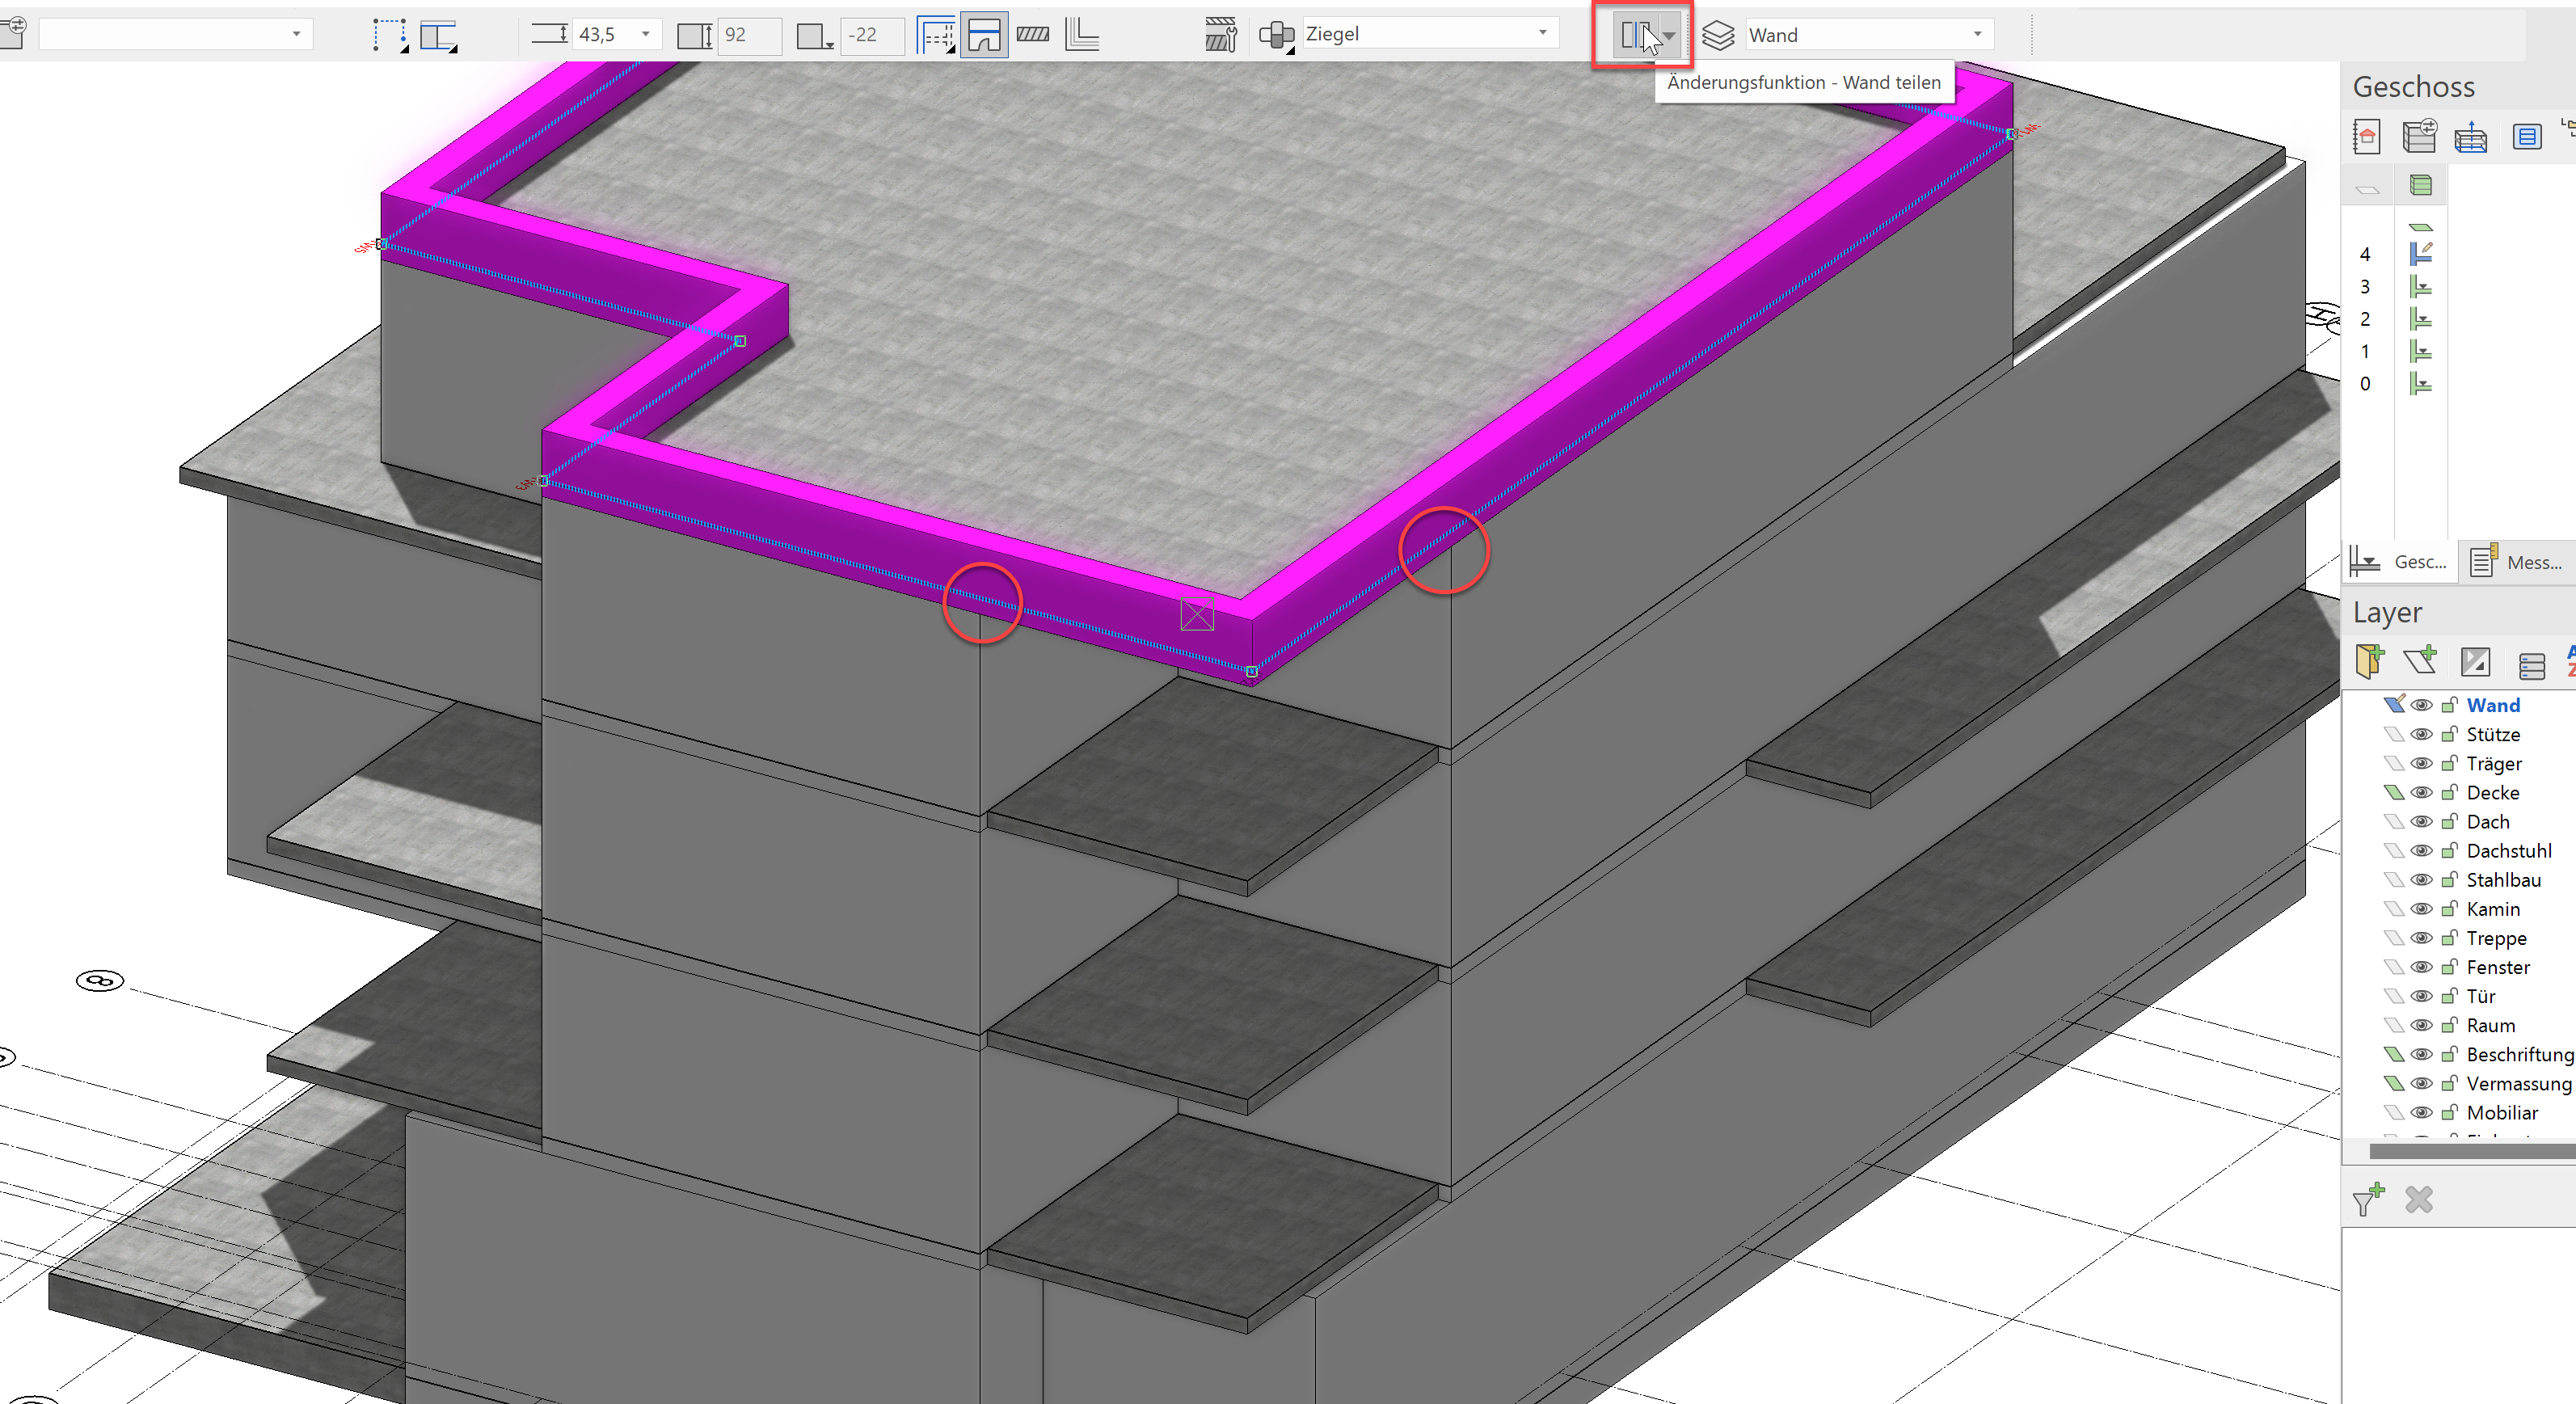Select the Vermassung layer name
The width and height of the screenshot is (2576, 1404).
tap(2517, 1083)
